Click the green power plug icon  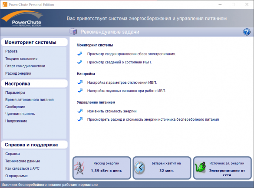tap(200, 167)
